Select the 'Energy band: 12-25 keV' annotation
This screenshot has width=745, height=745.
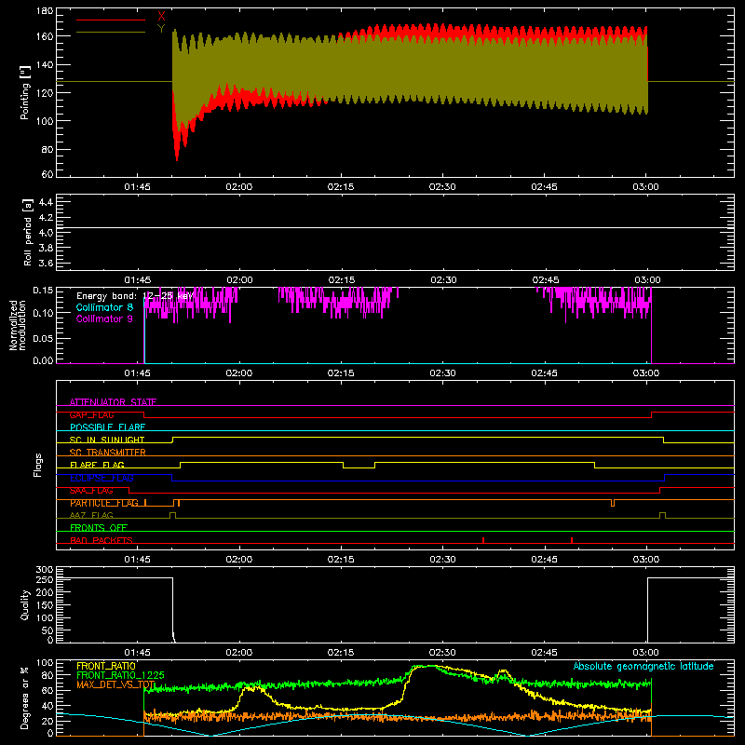click(x=135, y=296)
